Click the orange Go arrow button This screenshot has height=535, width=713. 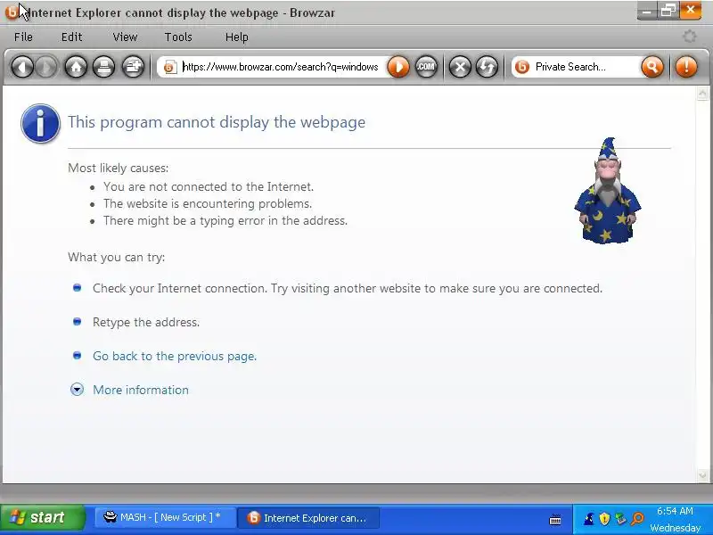click(x=398, y=68)
